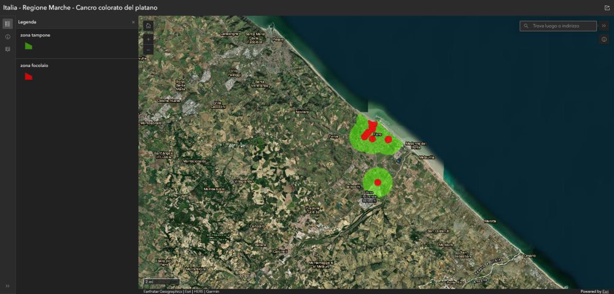
Task: Click the red outbreak dot near Bellocchi
Action: (x=378, y=182)
